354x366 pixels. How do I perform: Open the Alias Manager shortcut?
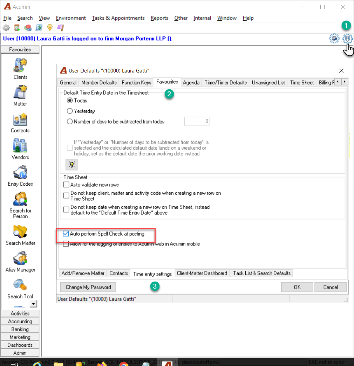20,261
